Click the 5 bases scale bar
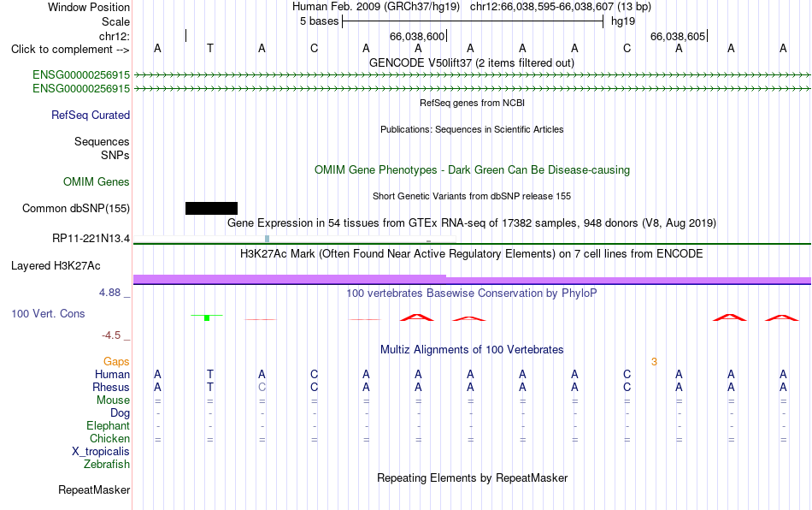The image size is (812, 510). (x=473, y=21)
